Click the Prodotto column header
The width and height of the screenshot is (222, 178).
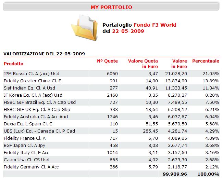point(13,64)
